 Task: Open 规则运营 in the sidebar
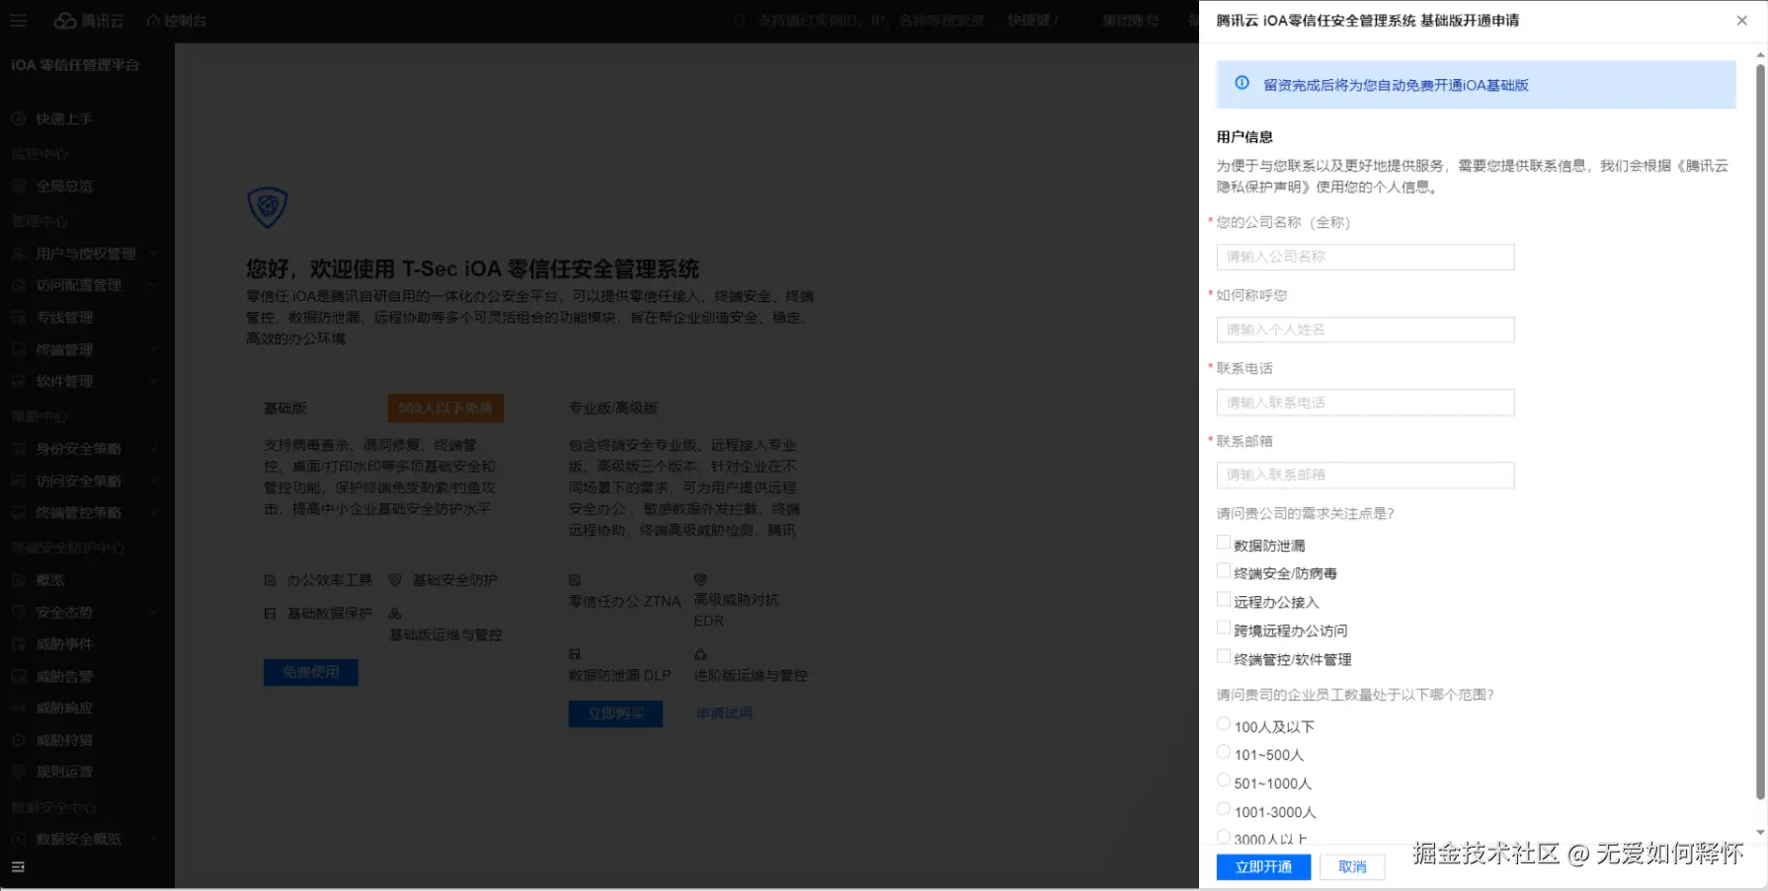tap(64, 772)
